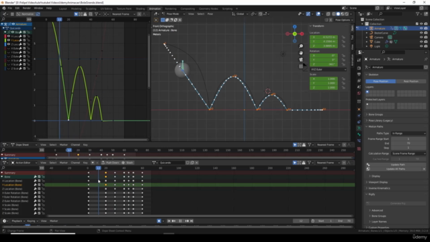Open the File menu

(10, 8)
